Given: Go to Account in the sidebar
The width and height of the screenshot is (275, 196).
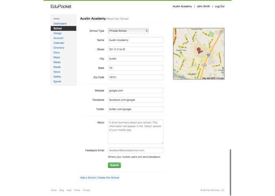Looking at the screenshot, I should point(59,38).
